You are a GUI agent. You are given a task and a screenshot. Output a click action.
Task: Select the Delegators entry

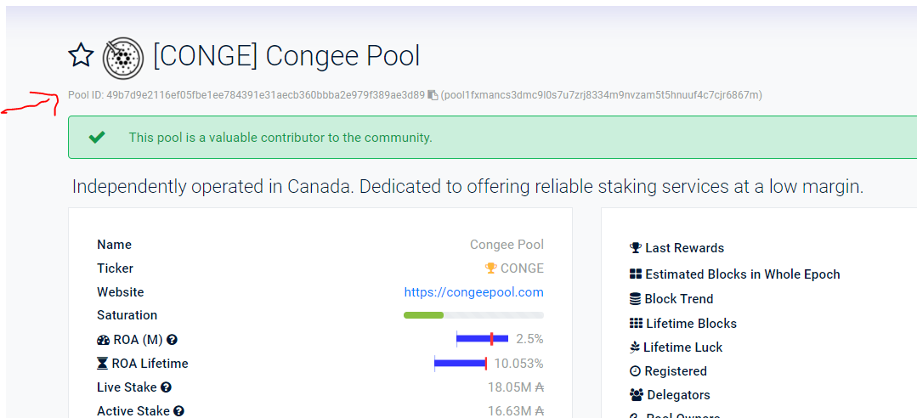click(670, 394)
